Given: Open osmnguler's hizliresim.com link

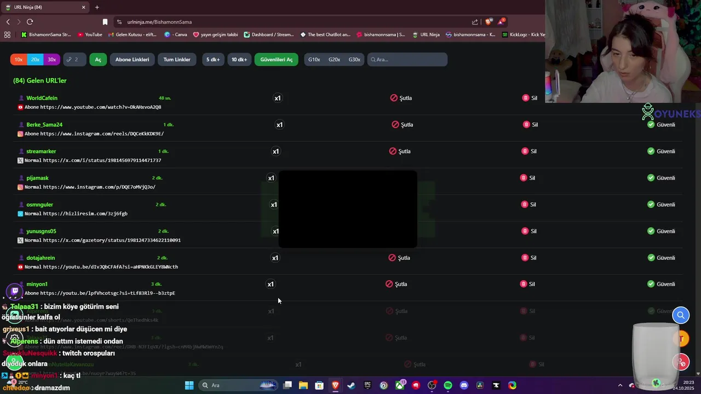Looking at the screenshot, I should coord(85,213).
